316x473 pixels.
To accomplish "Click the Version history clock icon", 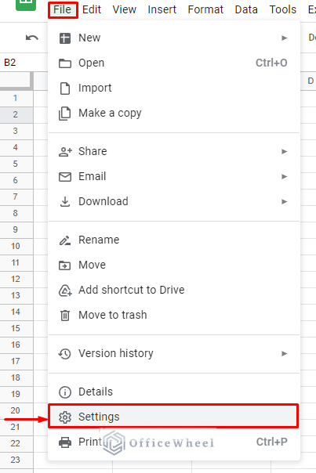I will pyautogui.click(x=64, y=354).
